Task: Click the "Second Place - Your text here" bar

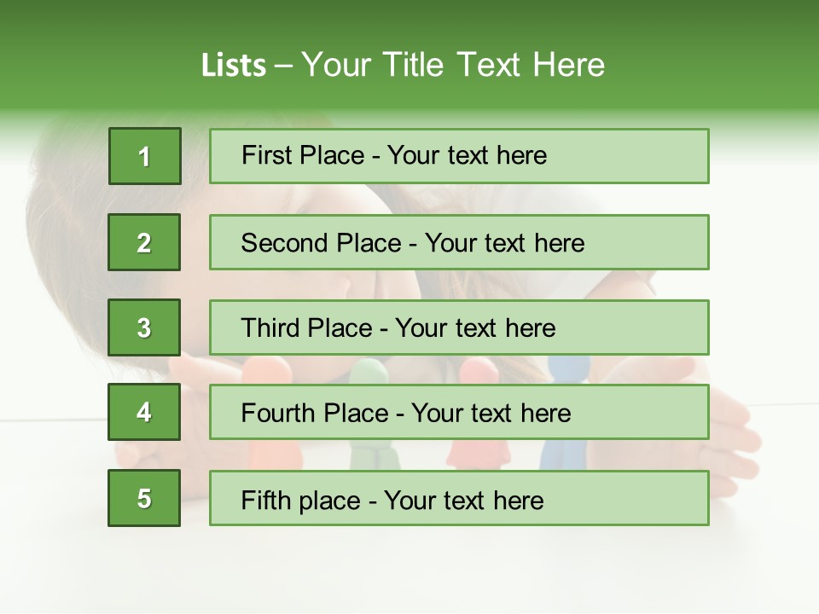Action: click(459, 242)
